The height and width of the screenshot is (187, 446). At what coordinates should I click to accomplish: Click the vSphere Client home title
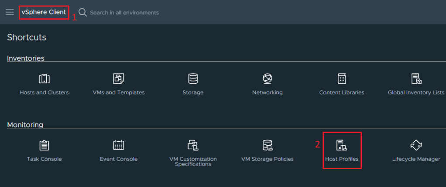[44, 12]
